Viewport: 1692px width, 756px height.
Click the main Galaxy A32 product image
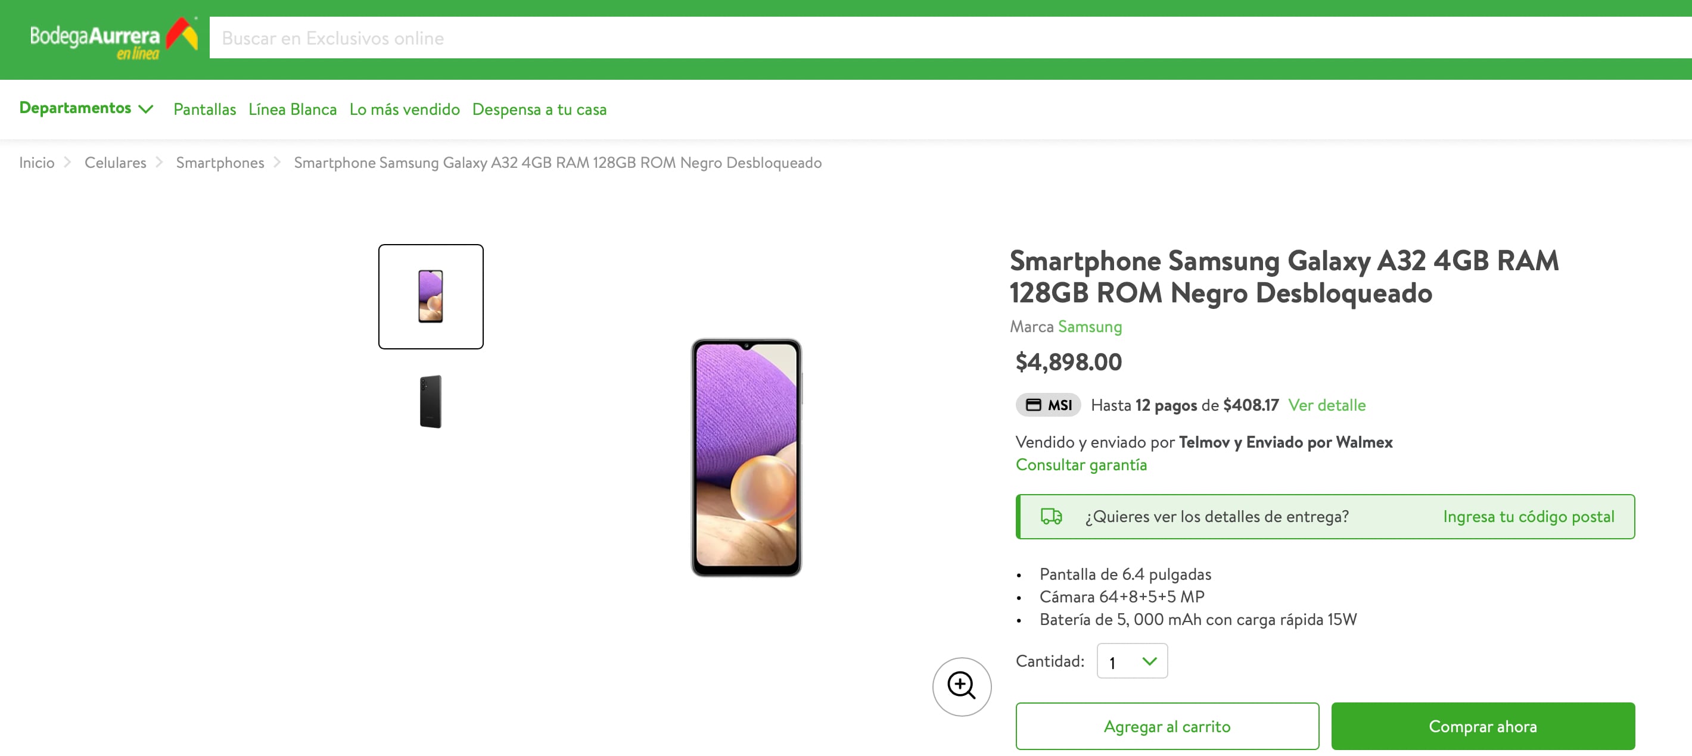(745, 457)
